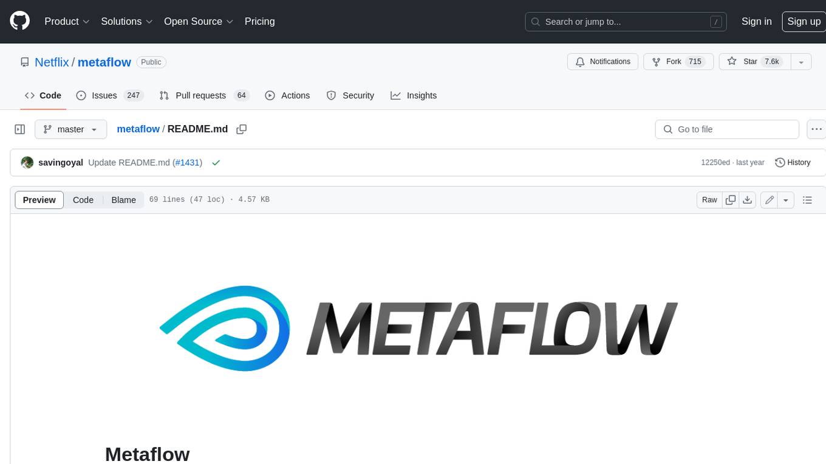Click the Pull requests count 64 badge
Screen dimensions: 826x464
coord(242,95)
